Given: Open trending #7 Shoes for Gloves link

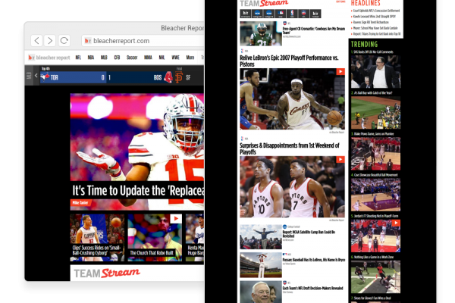Looking at the screenshot, I should pyautogui.click(x=372, y=298).
